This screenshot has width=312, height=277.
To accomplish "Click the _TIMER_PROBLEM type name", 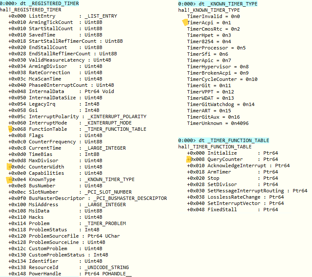I will pyautogui.click(x=105, y=223).
